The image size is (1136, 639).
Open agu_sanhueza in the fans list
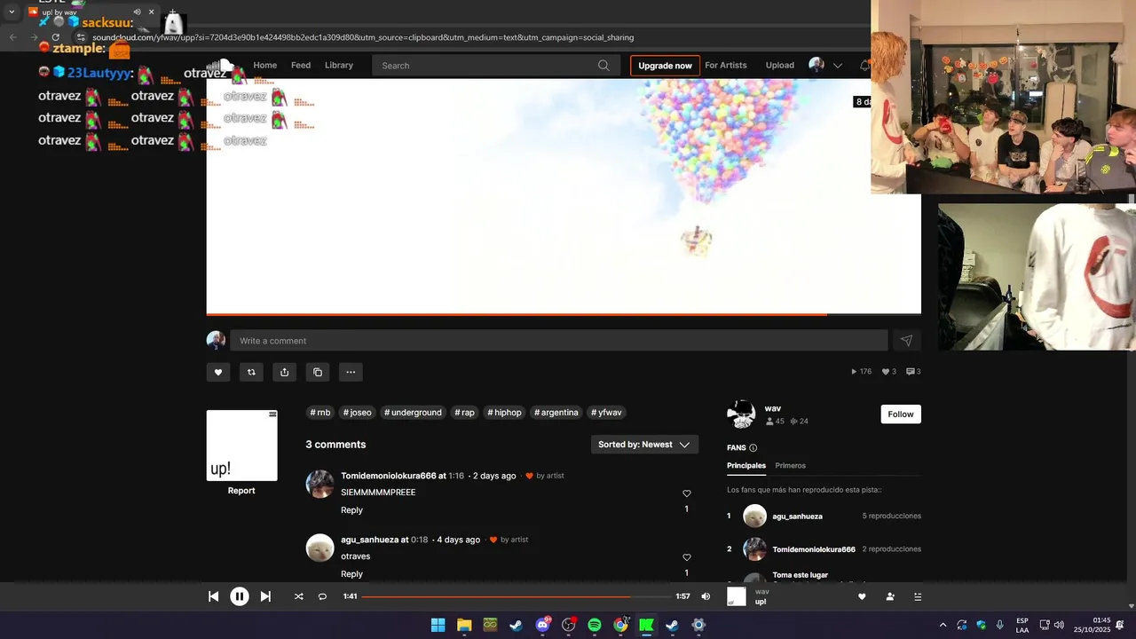797,517
